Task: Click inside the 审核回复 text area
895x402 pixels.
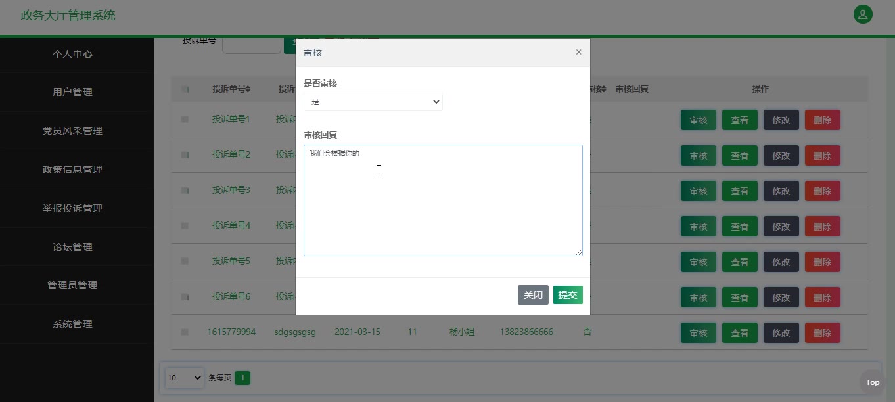Action: [443, 200]
